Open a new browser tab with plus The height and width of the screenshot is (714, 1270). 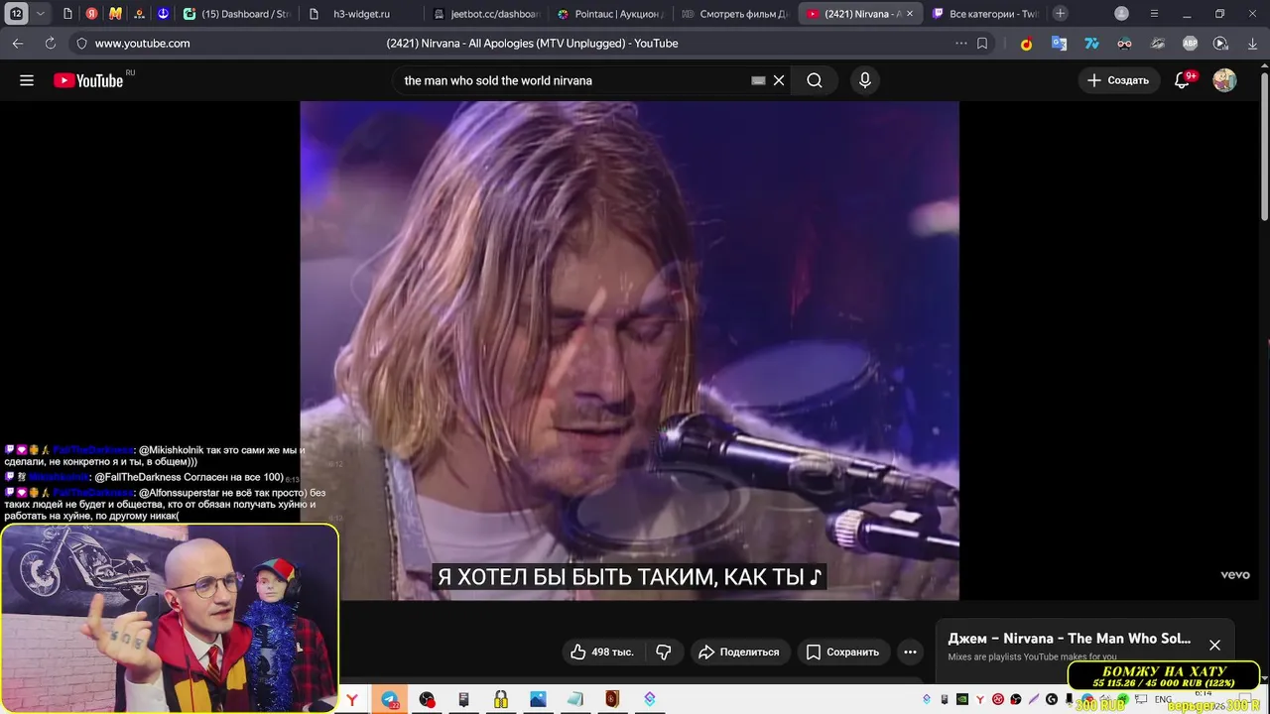[x=1060, y=14]
